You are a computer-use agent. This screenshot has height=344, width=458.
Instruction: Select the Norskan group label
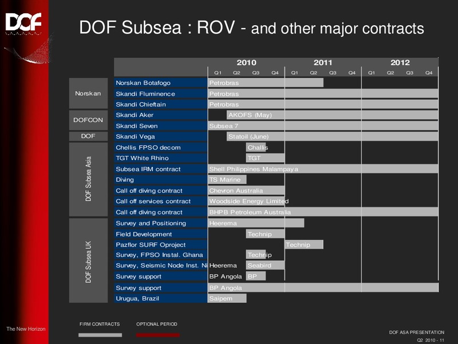point(88,93)
